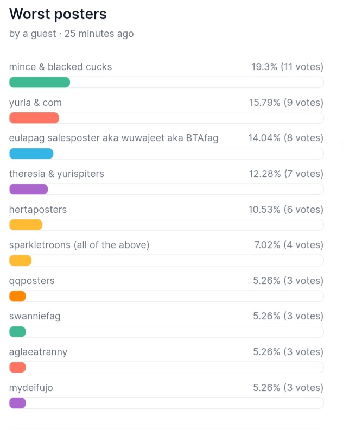The image size is (343, 429).
Task: Click the "10.53% (6 votes)" result text
Action: [286, 210]
